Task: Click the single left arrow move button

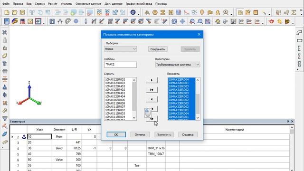Action: click(152, 99)
